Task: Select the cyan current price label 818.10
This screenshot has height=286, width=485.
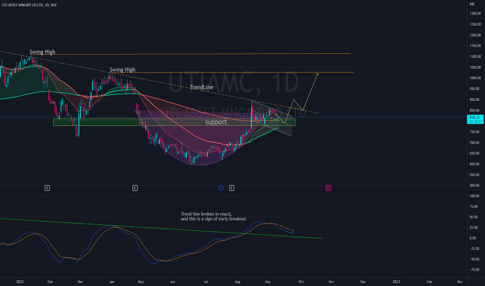Action: tap(475, 120)
